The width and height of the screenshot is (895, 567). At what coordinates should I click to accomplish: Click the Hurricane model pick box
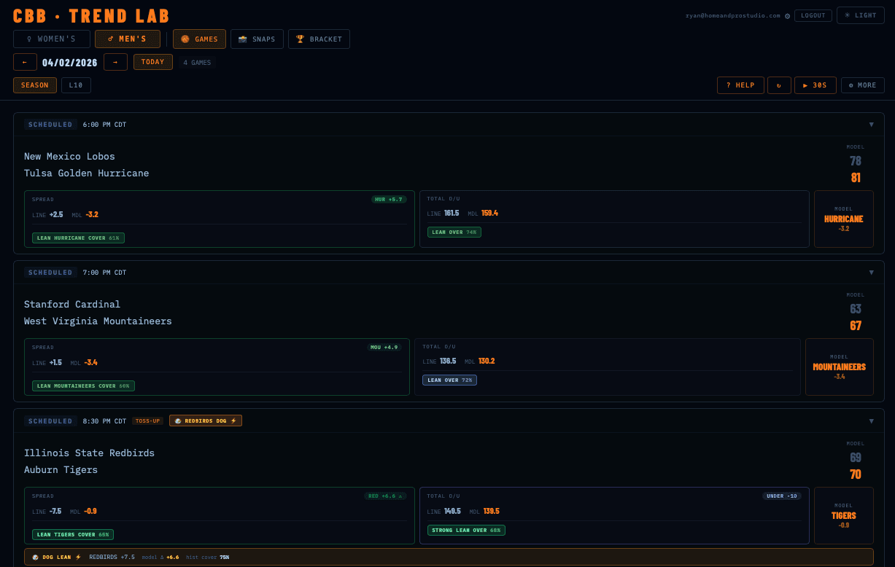(844, 219)
